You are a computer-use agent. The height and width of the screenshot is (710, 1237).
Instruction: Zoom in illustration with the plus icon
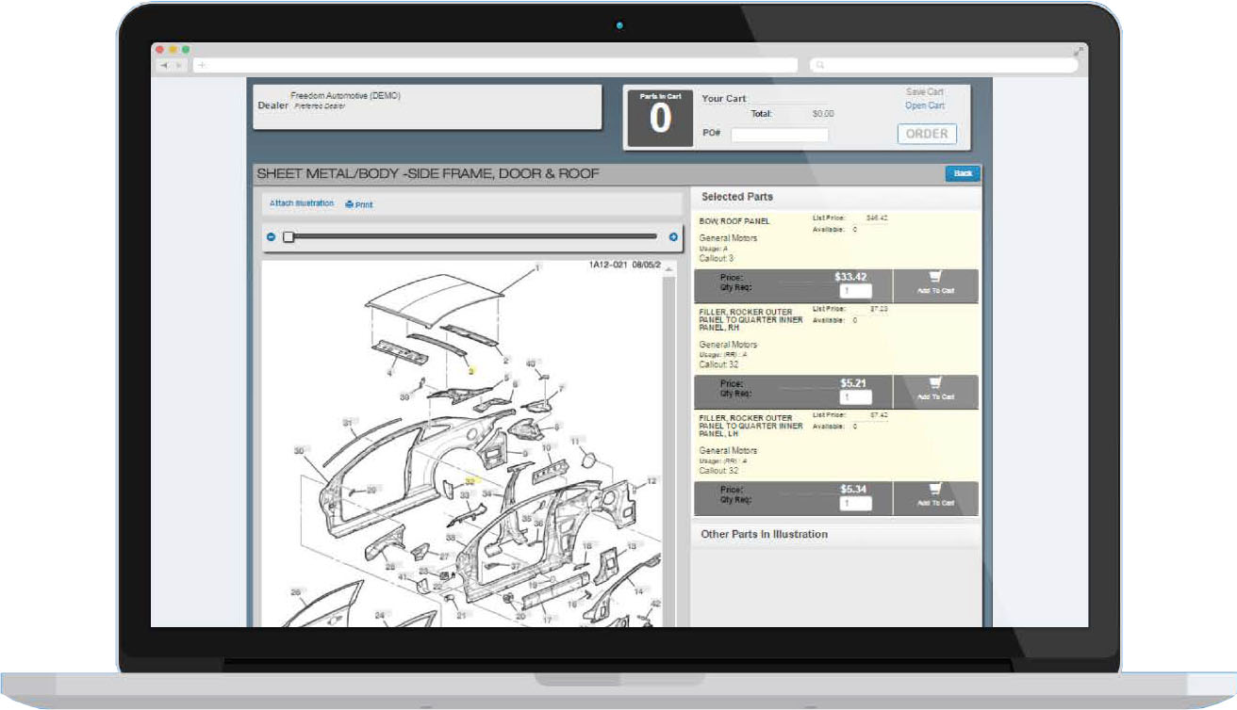click(x=673, y=237)
